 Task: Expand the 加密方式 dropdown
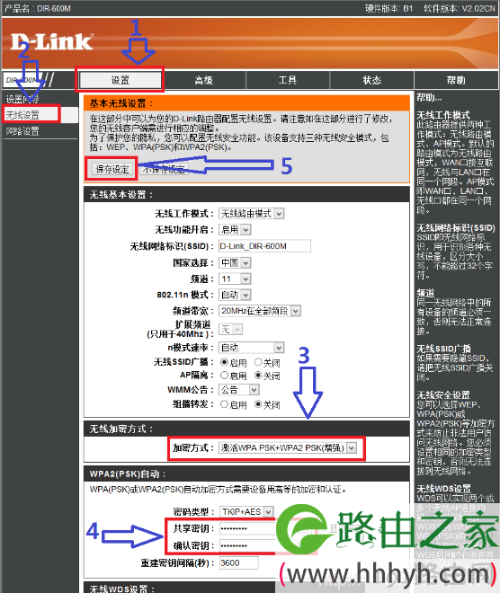click(x=288, y=448)
